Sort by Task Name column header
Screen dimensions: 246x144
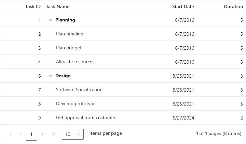[57, 6]
